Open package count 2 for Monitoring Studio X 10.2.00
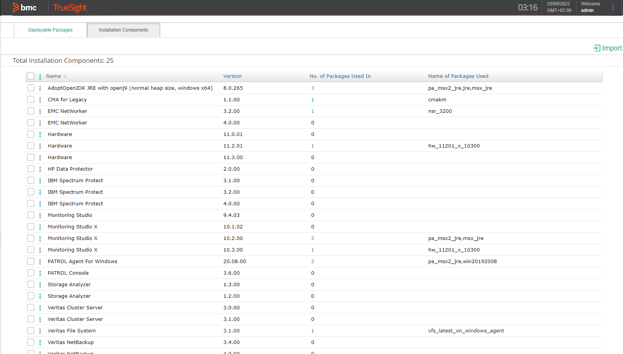Viewport: 623px width, 354px height. click(x=313, y=238)
